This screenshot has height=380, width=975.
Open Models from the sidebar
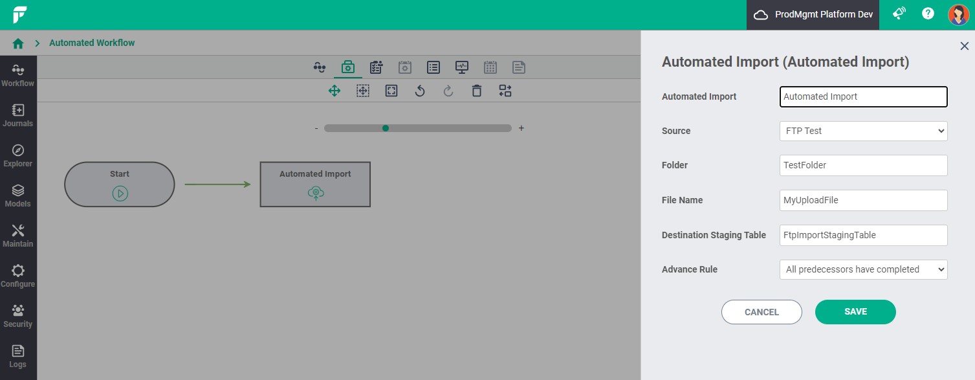pos(18,196)
